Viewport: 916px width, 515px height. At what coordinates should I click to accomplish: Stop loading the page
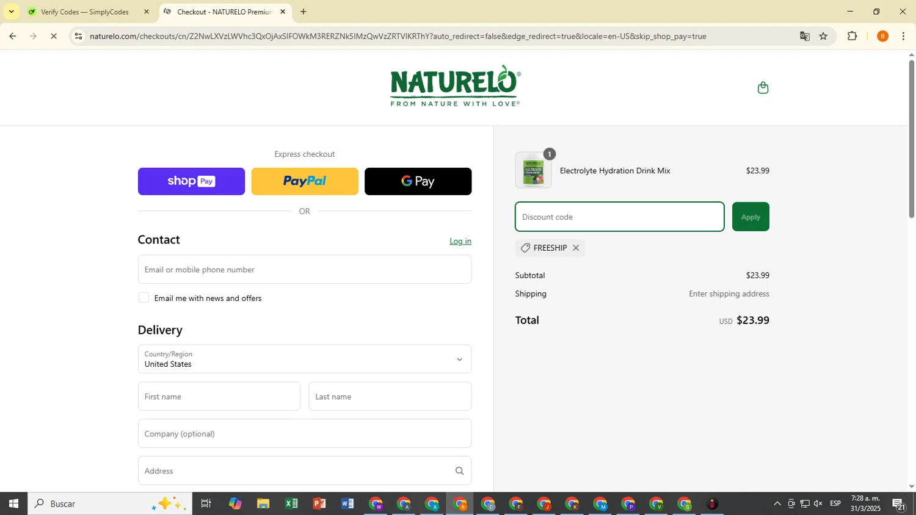[x=53, y=36]
